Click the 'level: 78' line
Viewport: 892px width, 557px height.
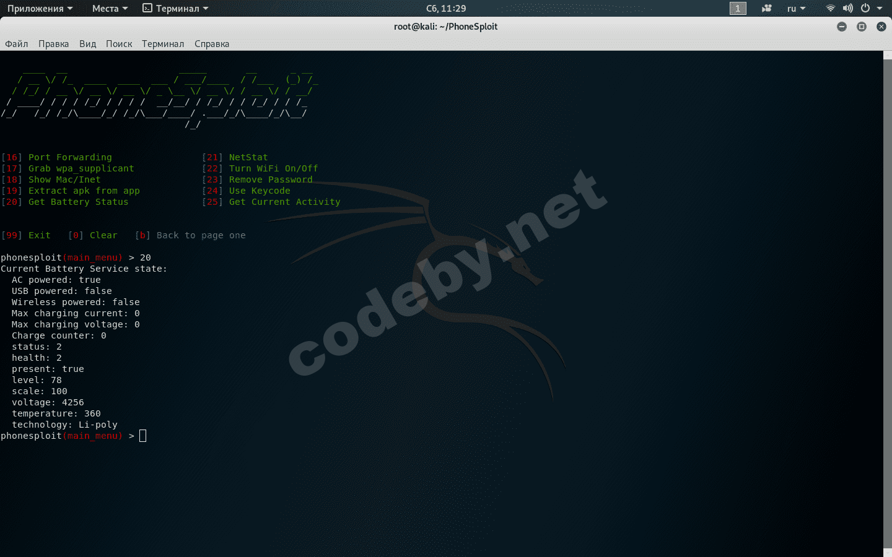[37, 380]
